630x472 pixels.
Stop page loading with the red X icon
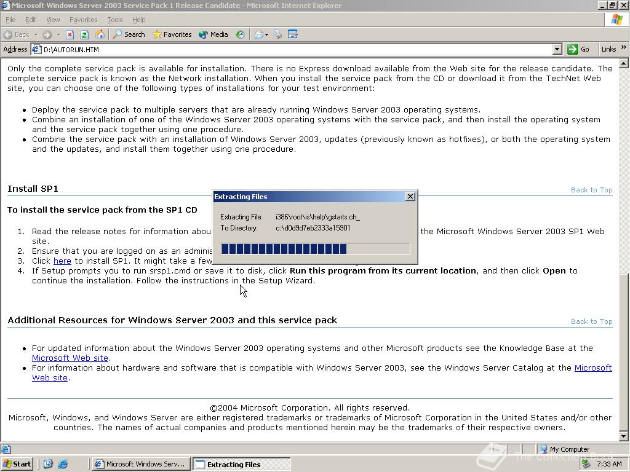pyautogui.click(x=70, y=34)
